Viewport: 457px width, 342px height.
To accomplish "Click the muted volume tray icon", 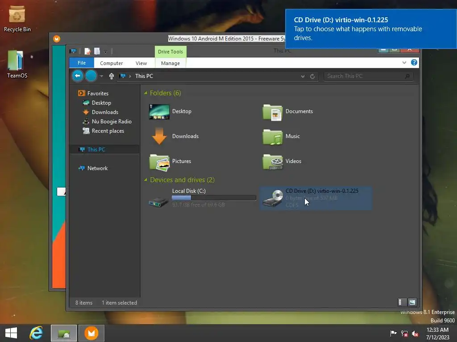I will click(x=415, y=333).
